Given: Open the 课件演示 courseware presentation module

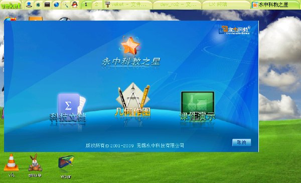Looking at the screenshot, I should pyautogui.click(x=197, y=107).
